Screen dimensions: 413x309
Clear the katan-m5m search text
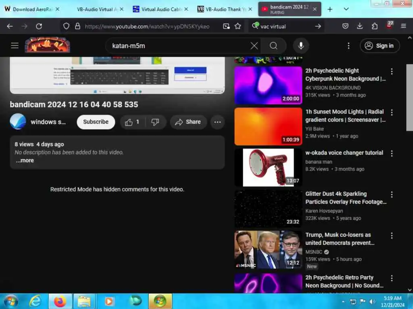(254, 46)
